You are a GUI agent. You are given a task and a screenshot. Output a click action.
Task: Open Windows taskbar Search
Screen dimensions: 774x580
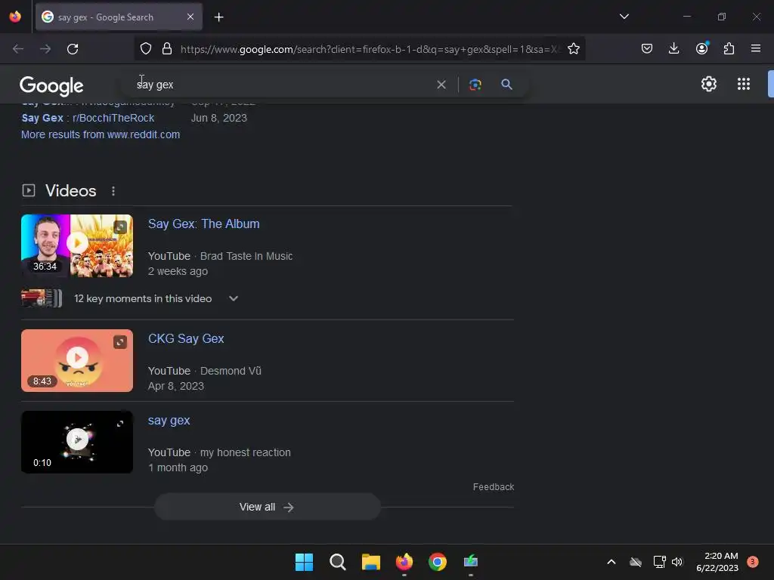338,562
